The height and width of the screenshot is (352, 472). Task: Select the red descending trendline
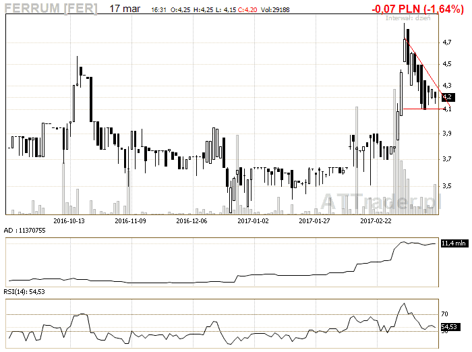[x=425, y=70]
